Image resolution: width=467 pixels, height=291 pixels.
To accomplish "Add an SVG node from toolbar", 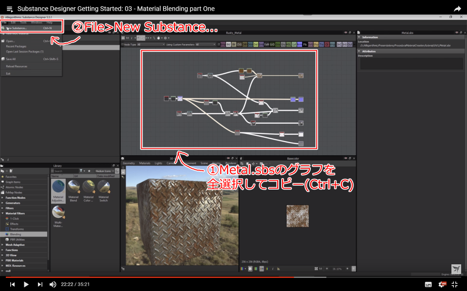I will [x=310, y=45].
